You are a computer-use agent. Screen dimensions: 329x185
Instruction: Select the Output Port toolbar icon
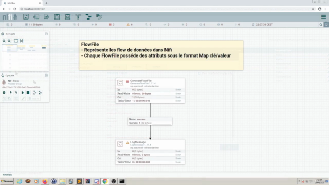tap(47, 17)
